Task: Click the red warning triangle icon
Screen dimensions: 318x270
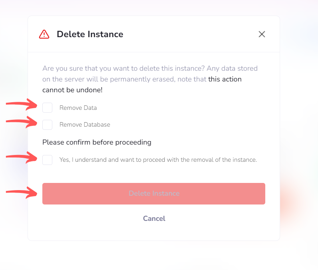Action: (44, 34)
